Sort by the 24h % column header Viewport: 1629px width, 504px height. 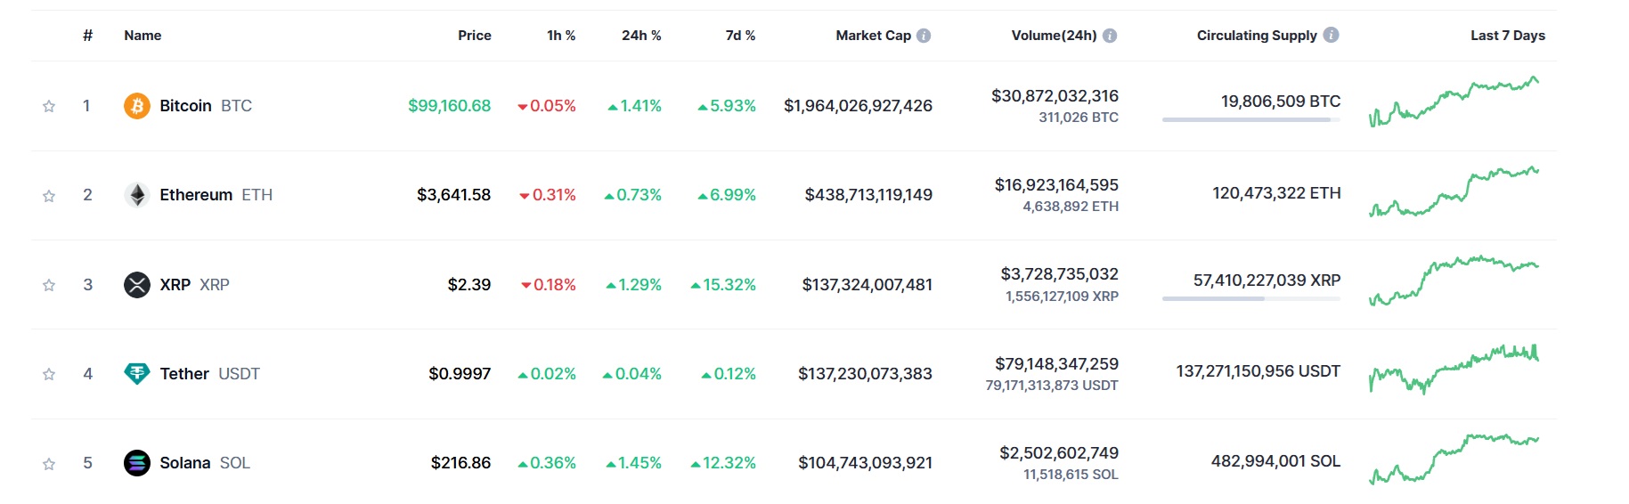click(x=641, y=36)
